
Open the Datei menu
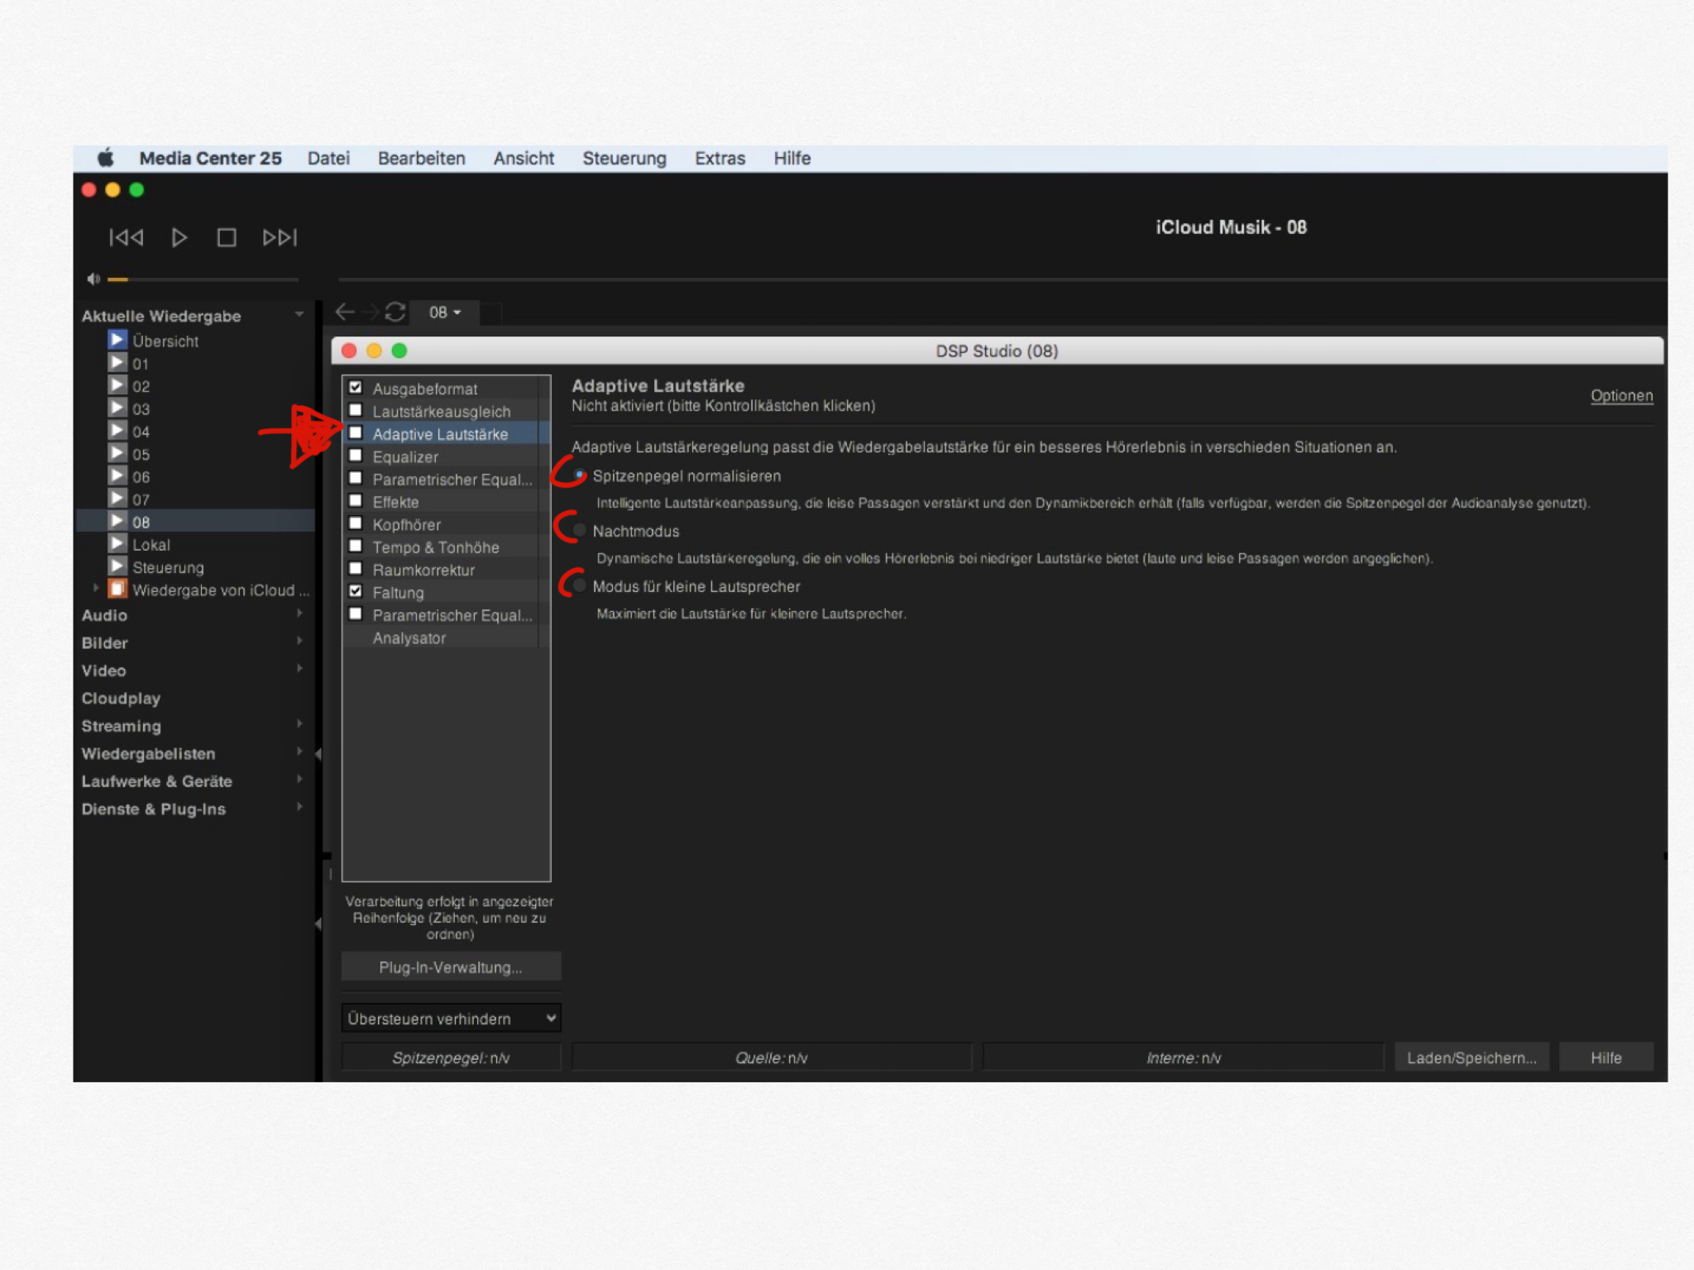328,158
